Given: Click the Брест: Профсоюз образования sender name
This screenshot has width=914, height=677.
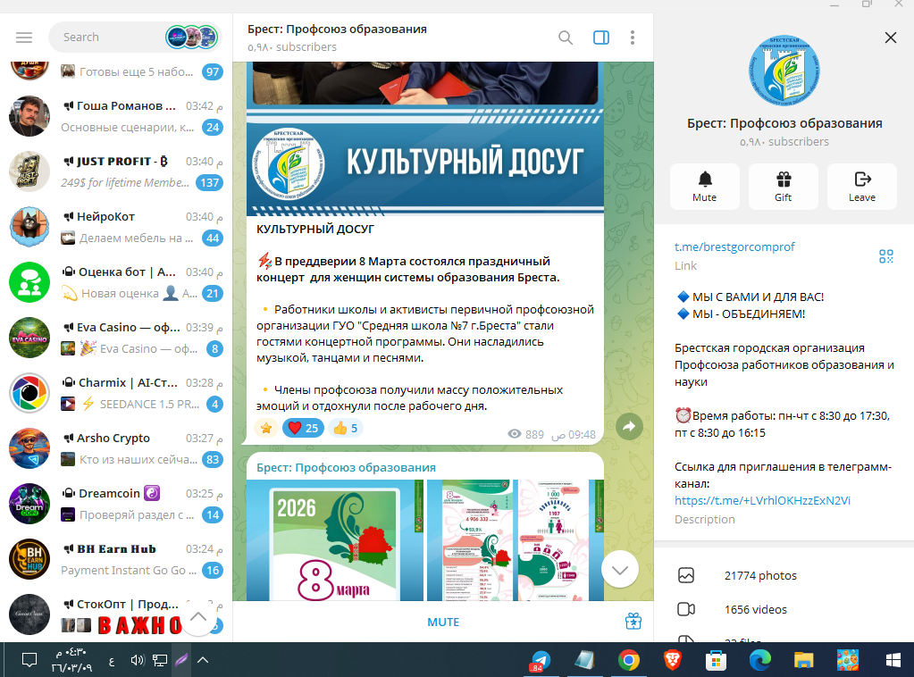Looking at the screenshot, I should pyautogui.click(x=347, y=468).
